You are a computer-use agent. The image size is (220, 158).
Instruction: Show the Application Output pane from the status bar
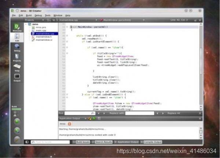coord(126,142)
